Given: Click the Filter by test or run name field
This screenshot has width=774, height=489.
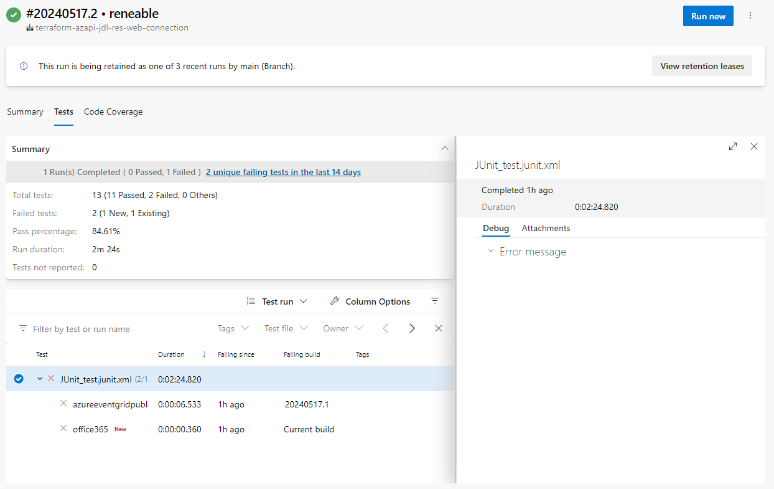Looking at the screenshot, I should (112, 329).
